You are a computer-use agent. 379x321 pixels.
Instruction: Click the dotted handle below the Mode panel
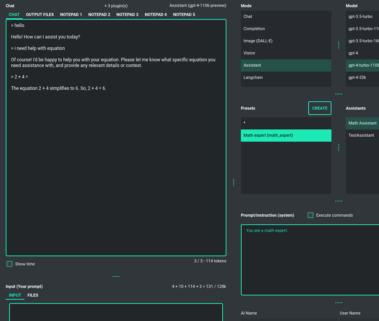(339, 93)
